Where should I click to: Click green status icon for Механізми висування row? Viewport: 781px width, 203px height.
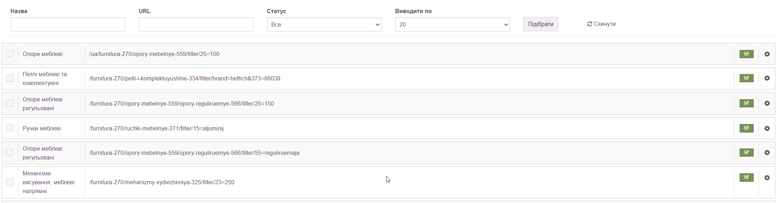[746, 177]
